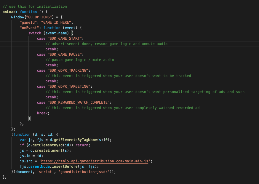The width and height of the screenshot is (259, 184).
Task: Click the GAME ID HERE placeholder string
Action: (56, 22)
